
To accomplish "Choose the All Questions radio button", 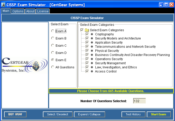I will click(x=52, y=67).
